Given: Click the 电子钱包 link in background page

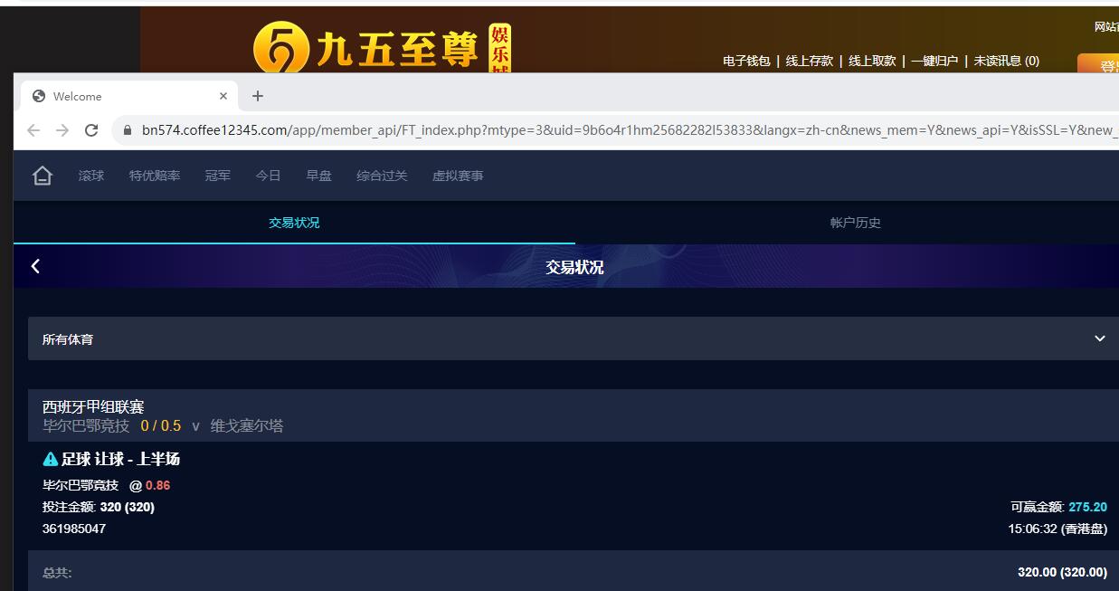Looking at the screenshot, I should (x=746, y=61).
